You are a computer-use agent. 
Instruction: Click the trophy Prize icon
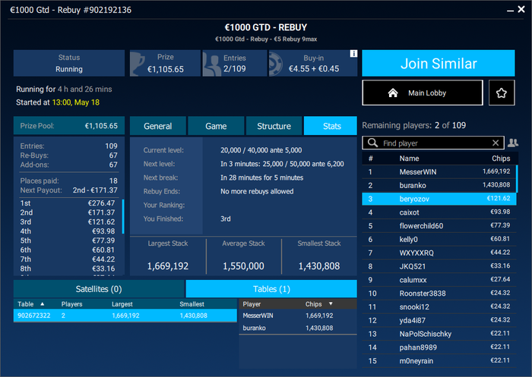[x=138, y=64]
